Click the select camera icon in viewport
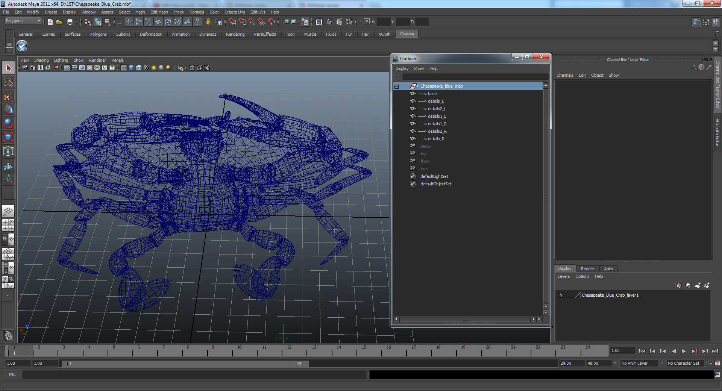 point(25,68)
